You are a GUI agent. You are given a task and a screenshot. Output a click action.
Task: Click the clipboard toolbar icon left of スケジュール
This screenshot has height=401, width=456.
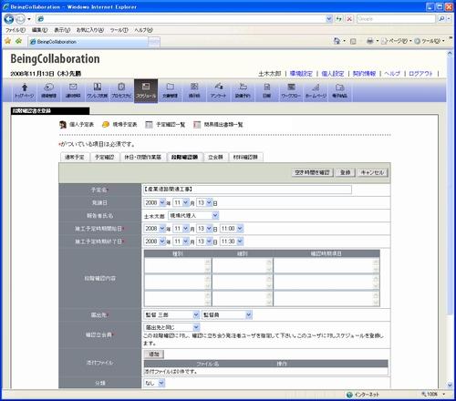click(121, 90)
